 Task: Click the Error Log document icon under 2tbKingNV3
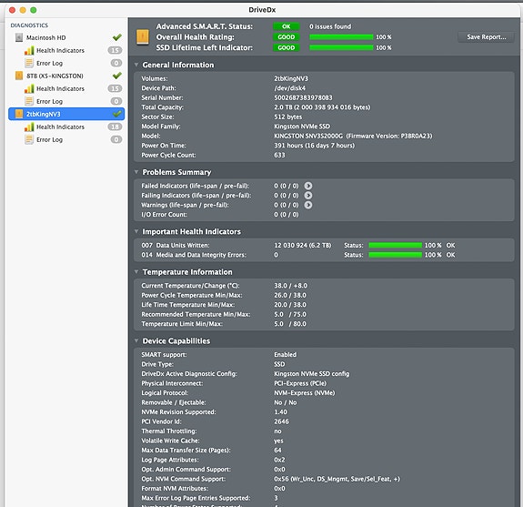(x=29, y=139)
